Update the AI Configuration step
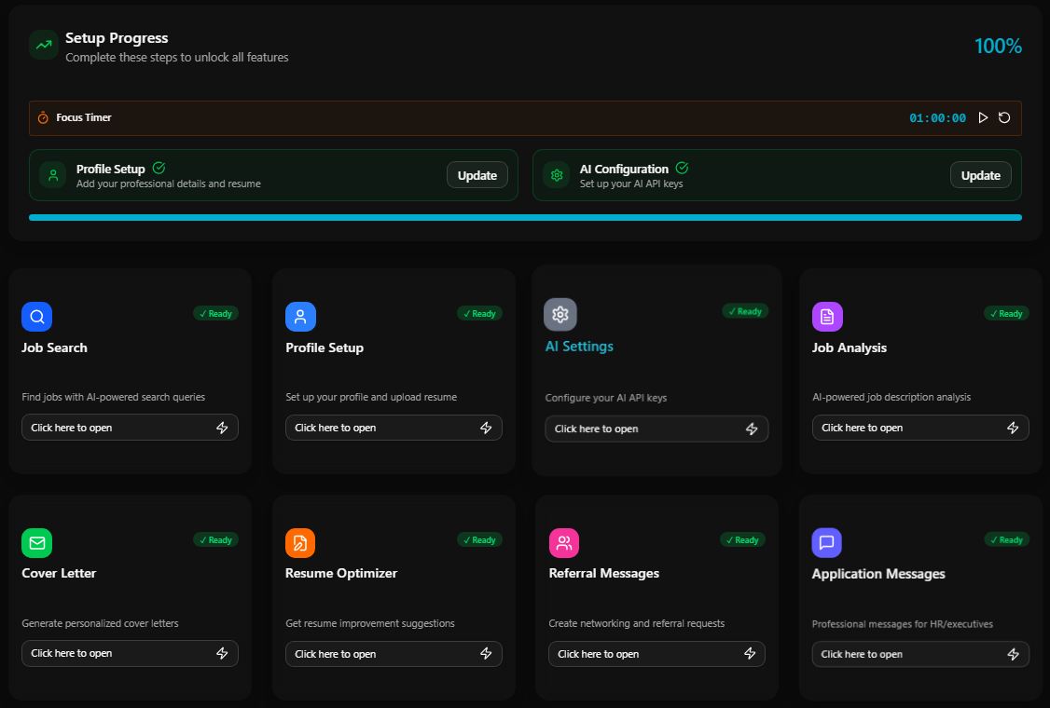The image size is (1050, 708). point(980,175)
